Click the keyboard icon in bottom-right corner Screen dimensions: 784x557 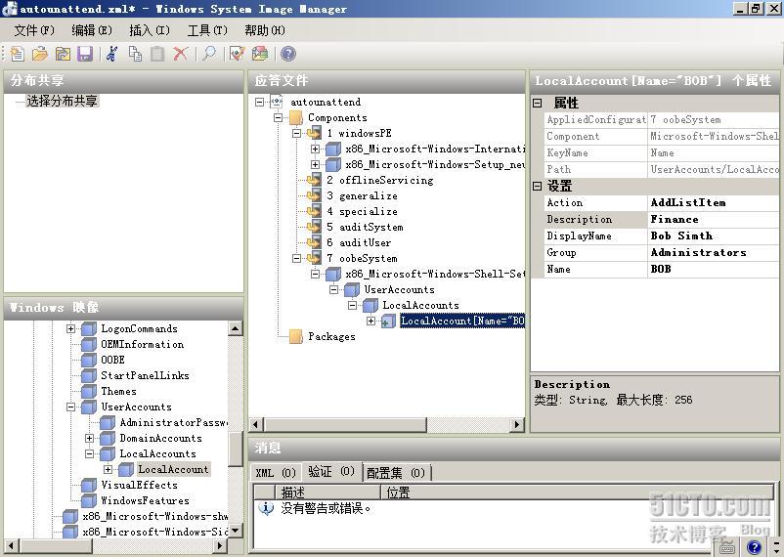pyautogui.click(x=727, y=546)
